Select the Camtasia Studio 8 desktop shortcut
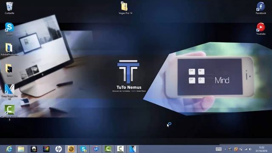 pos(9,113)
